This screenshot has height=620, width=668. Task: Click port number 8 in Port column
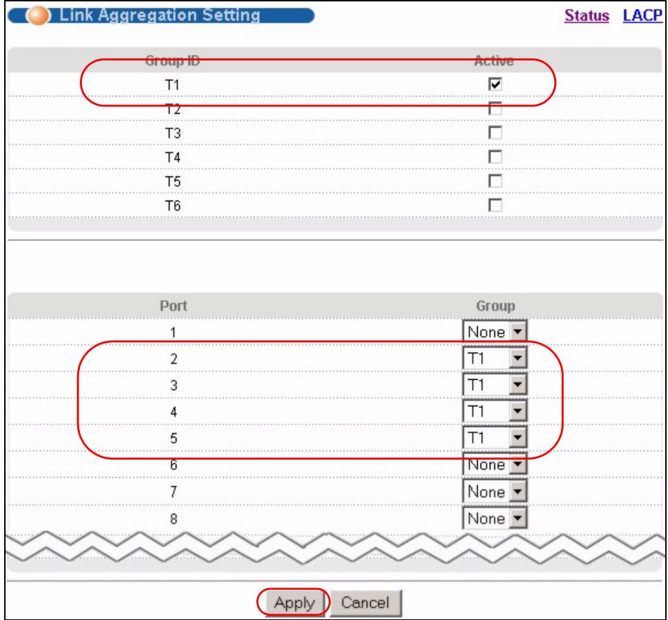click(x=174, y=519)
